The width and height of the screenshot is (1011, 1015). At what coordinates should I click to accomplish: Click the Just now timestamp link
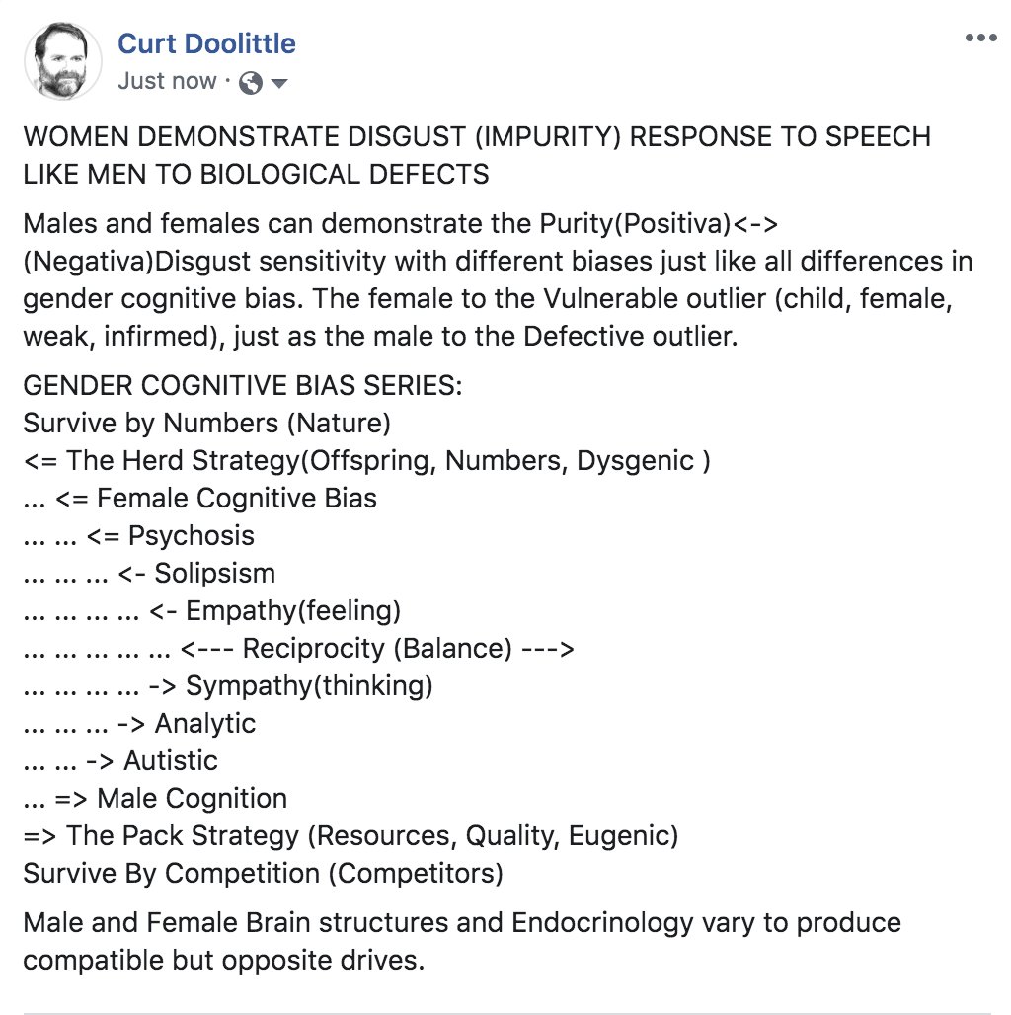coord(167,81)
